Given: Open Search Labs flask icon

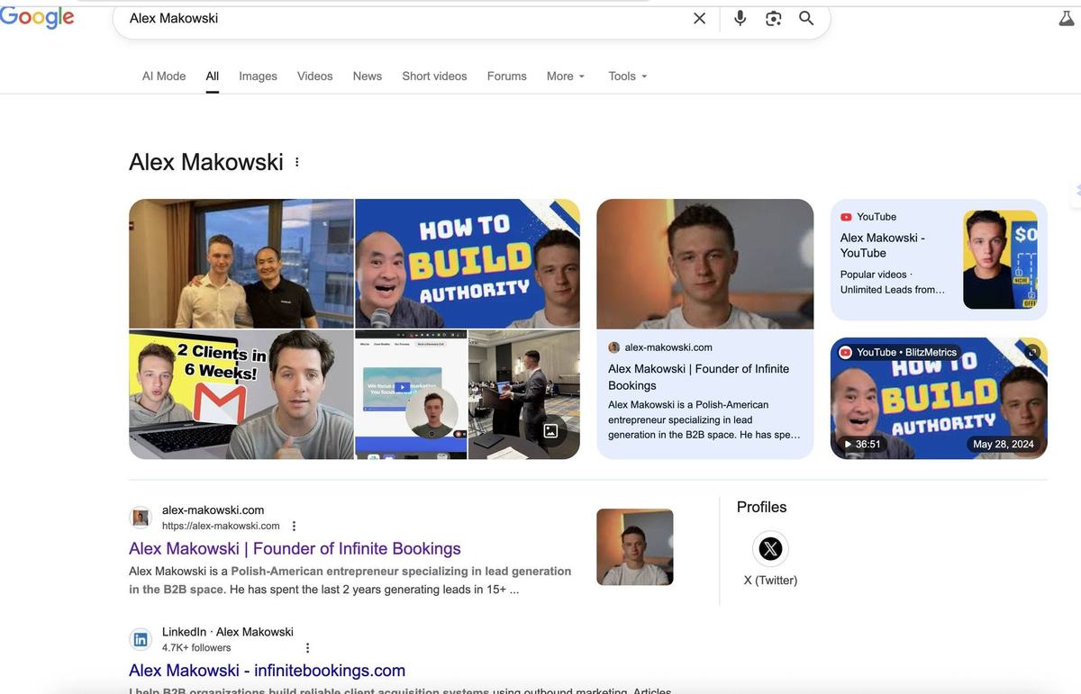Looking at the screenshot, I should 1067,17.
